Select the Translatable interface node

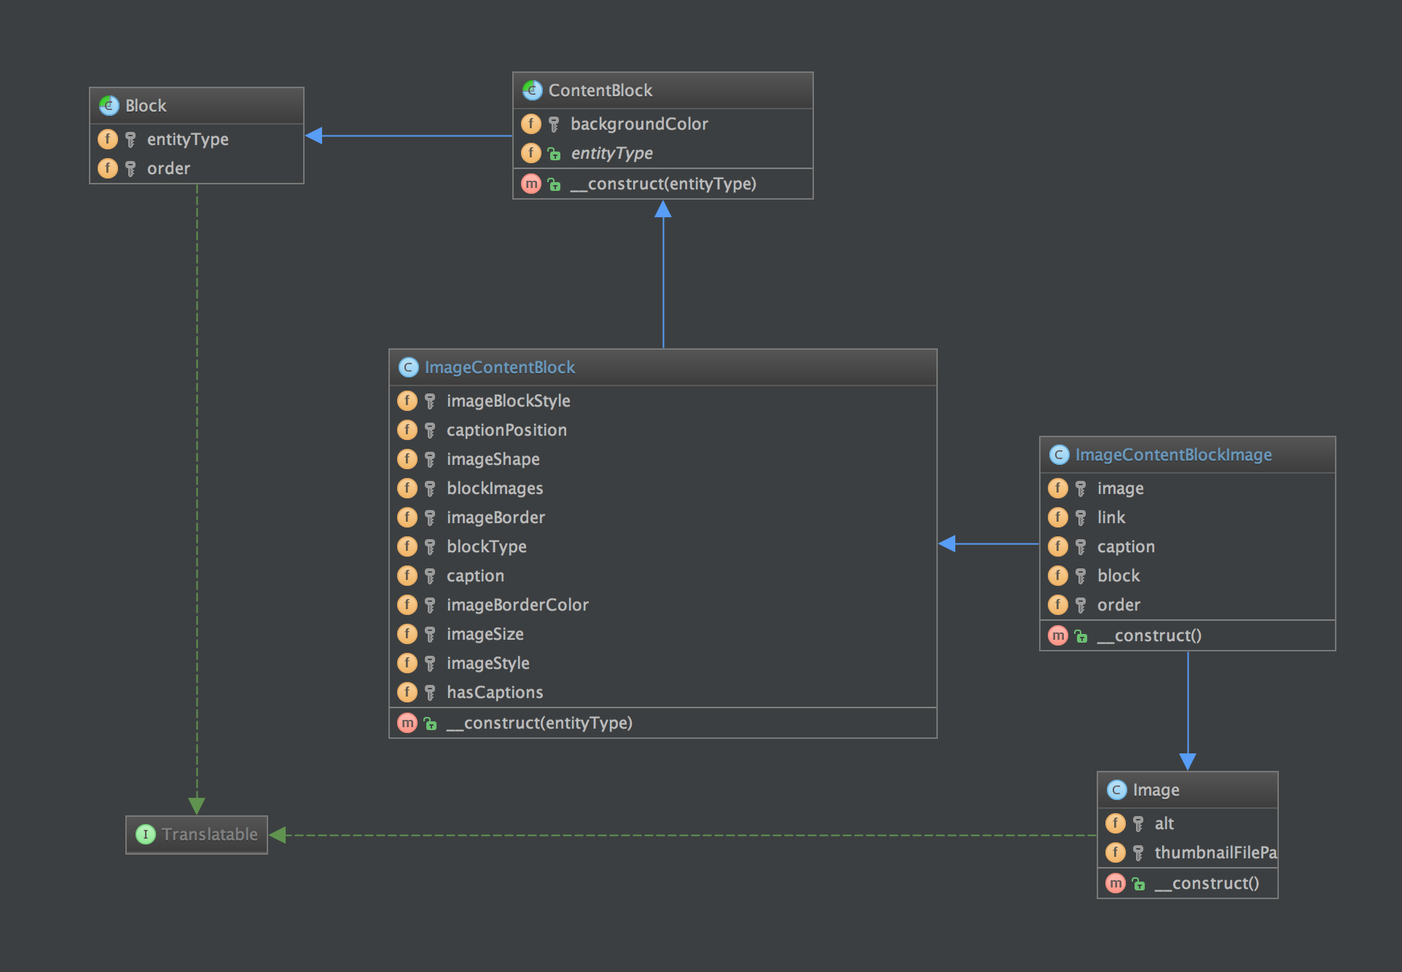[x=197, y=834]
